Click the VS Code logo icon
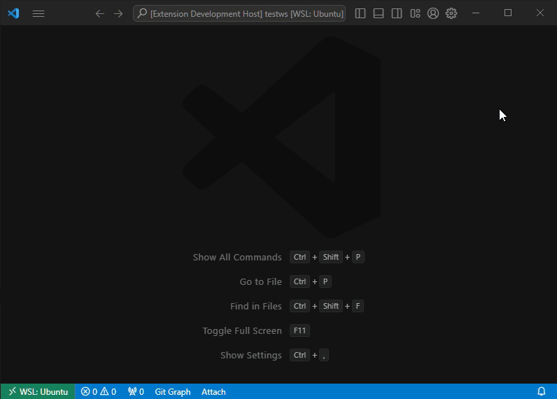 [13, 13]
